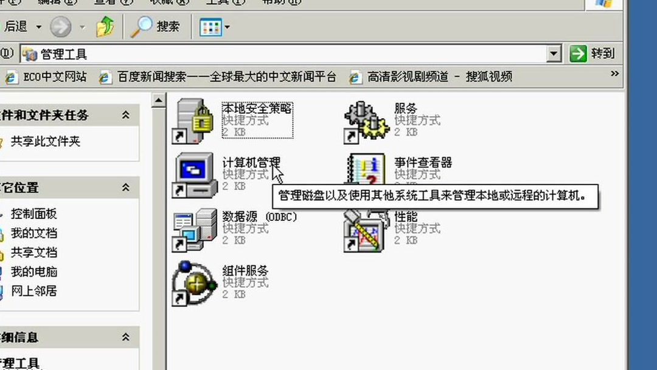This screenshot has height=370, width=657.
Task: Expand the address bar dropdown arrow
Action: pyautogui.click(x=554, y=54)
